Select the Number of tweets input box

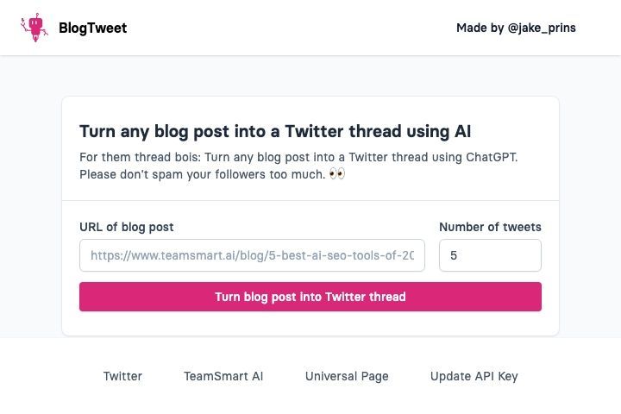tap(490, 255)
